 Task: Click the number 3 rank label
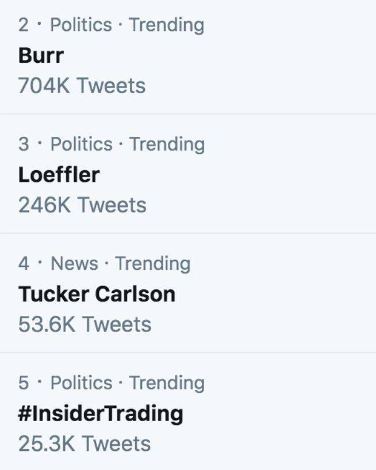(24, 144)
